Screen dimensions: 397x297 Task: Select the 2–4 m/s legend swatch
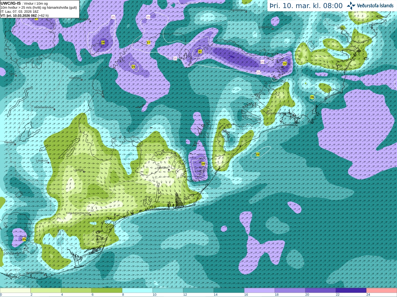click(46, 290)
